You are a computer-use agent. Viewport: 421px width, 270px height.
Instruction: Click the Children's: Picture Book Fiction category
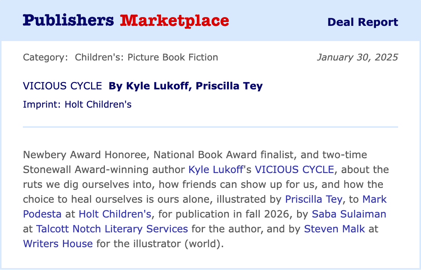click(x=146, y=57)
